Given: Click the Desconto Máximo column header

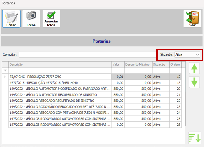Looking at the screenshot, I should 138,65.
